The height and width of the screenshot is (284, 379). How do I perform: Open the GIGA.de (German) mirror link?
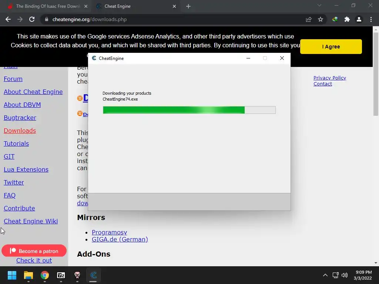120,239
